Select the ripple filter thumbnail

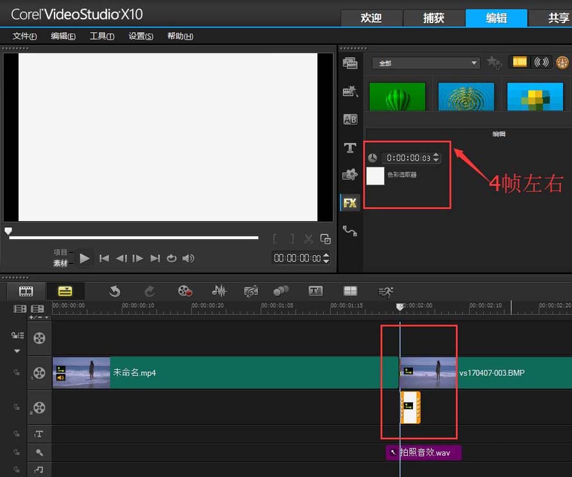coord(466,97)
